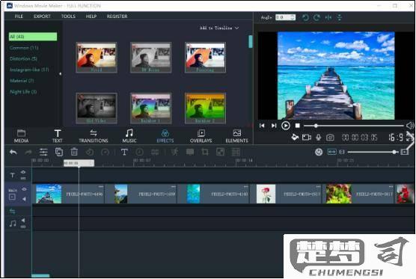416x279 pixels.
Task: Take a snapshot with camera icon
Action: click(x=330, y=138)
